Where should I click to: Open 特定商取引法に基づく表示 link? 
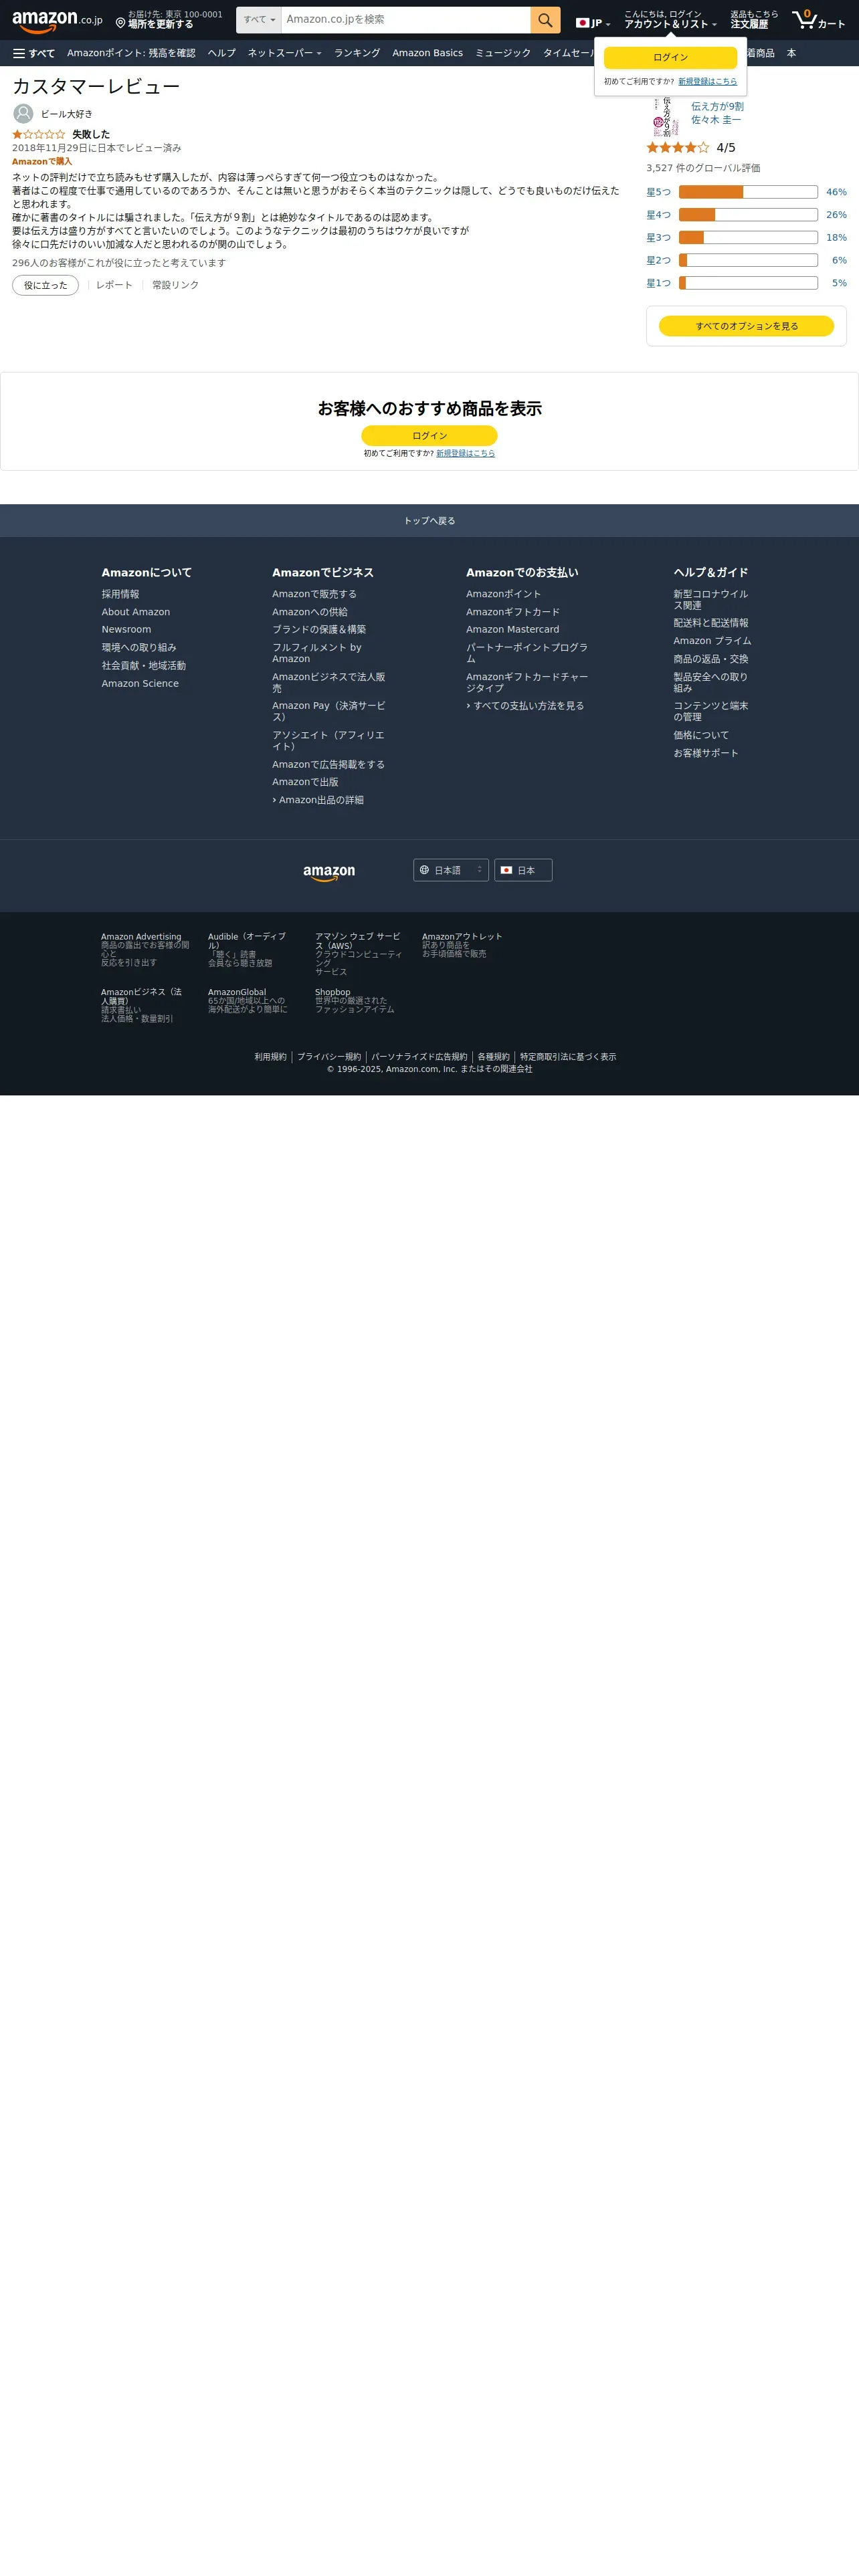pos(568,1057)
